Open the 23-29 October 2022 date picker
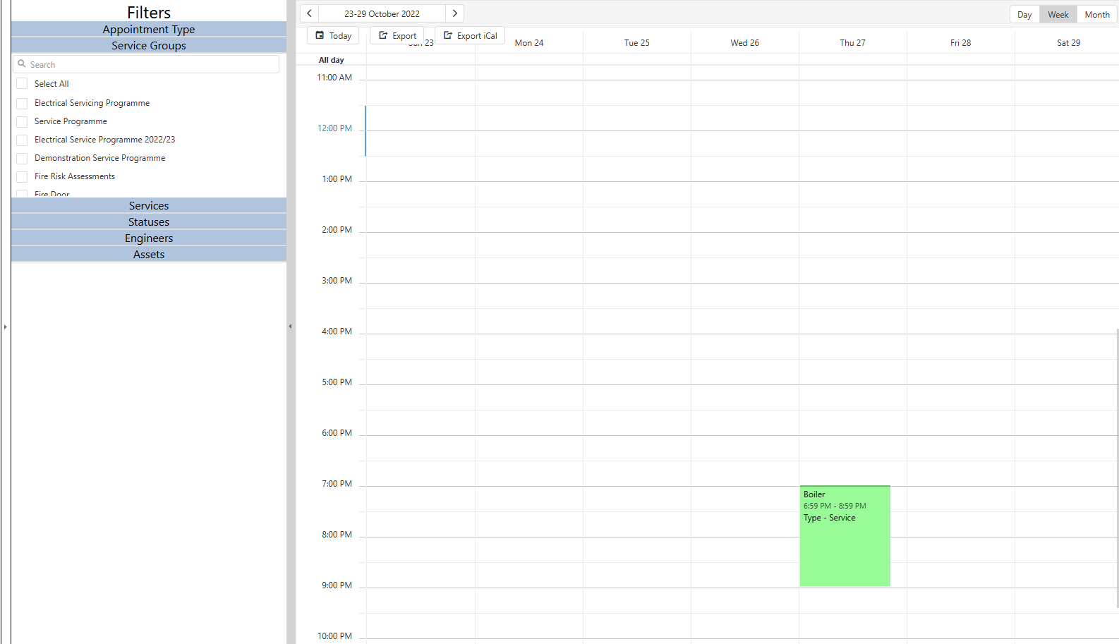 [x=382, y=13]
